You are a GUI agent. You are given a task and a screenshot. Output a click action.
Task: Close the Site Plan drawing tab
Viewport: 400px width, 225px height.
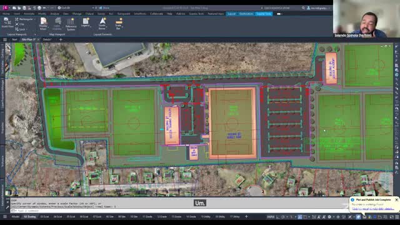(38, 39)
